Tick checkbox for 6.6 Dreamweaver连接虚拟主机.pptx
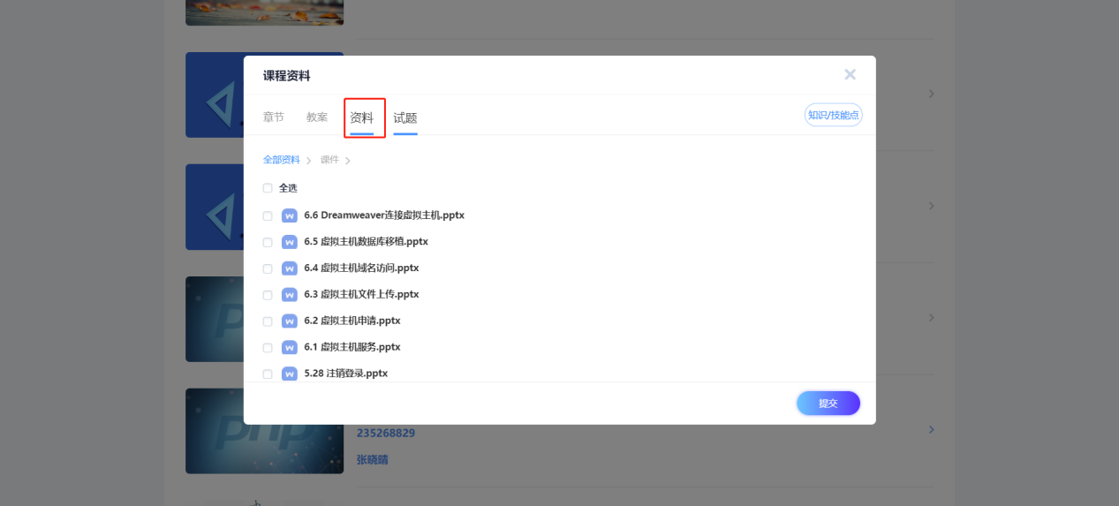 [268, 215]
